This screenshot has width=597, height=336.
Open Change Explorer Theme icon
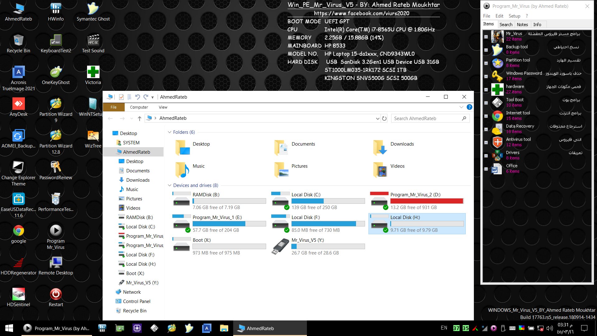click(18, 174)
